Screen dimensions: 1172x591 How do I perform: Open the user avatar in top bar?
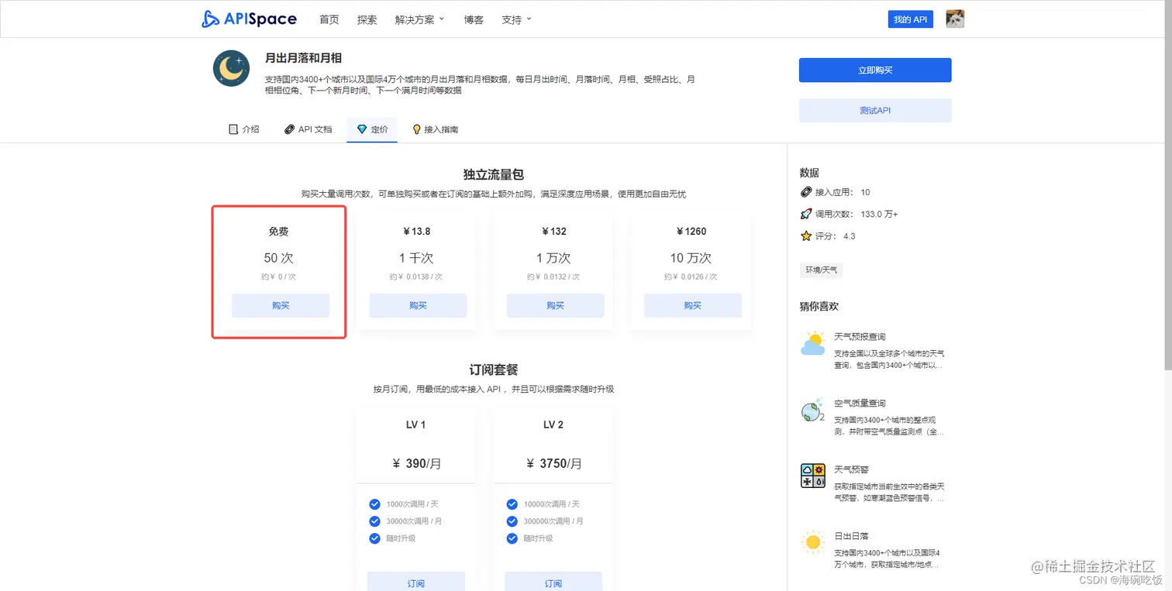point(954,19)
